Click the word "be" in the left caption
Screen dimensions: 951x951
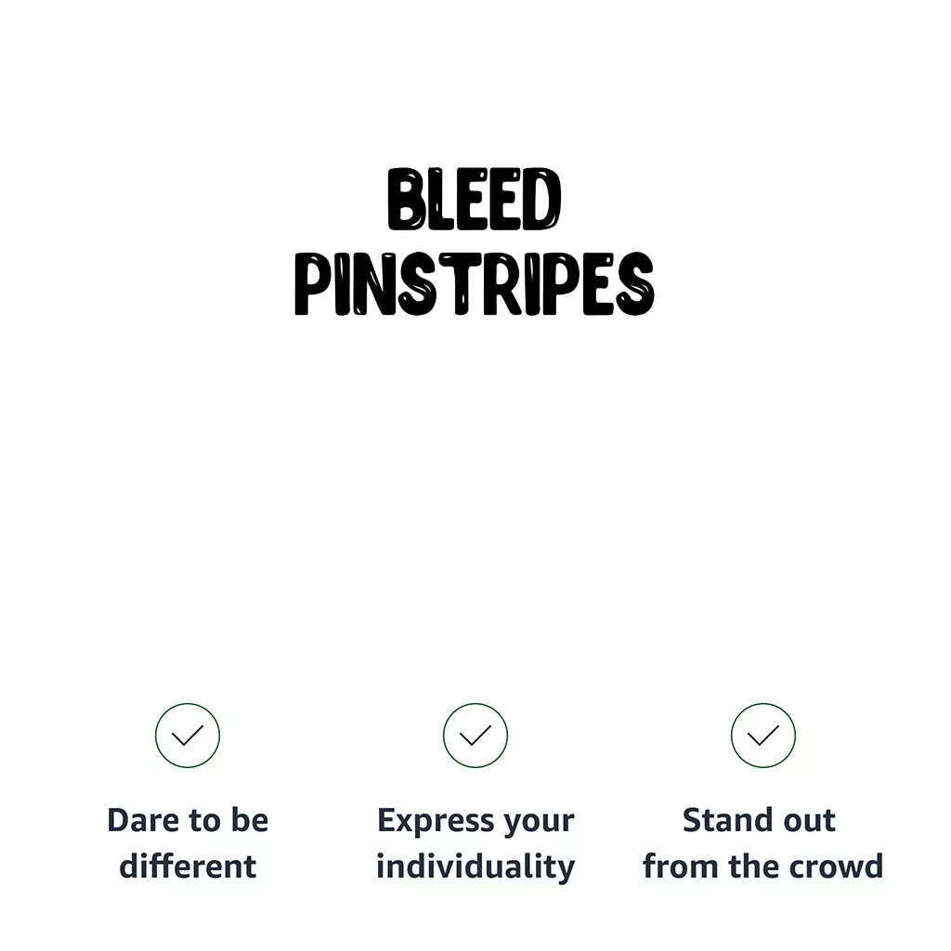click(250, 821)
